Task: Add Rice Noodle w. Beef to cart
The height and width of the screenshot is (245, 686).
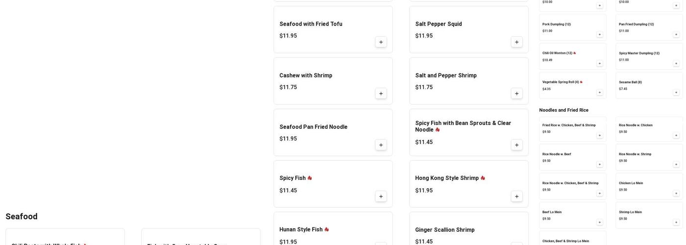Action: (x=599, y=164)
